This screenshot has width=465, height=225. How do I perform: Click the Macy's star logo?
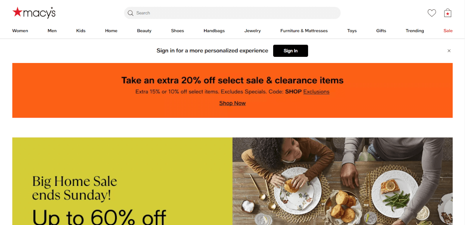click(17, 12)
